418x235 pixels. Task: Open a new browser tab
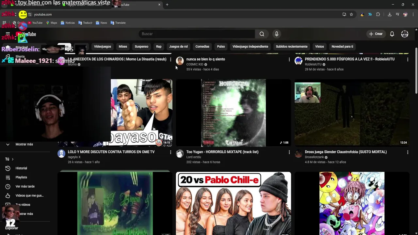click(167, 5)
